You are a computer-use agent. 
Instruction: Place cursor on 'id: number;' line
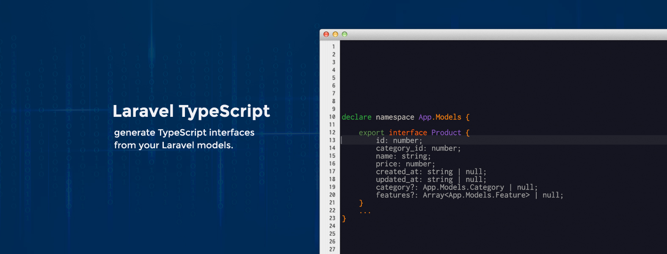pos(399,141)
